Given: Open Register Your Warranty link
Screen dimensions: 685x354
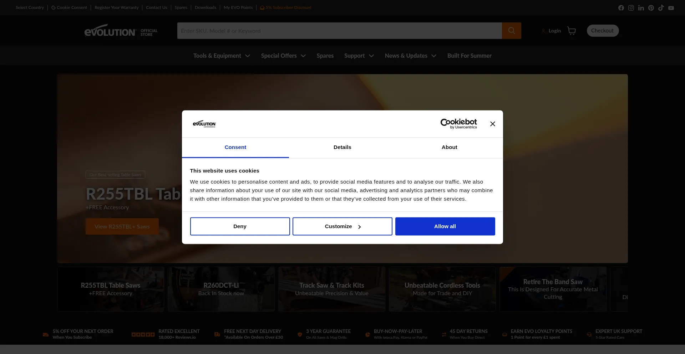Looking at the screenshot, I should (x=117, y=7).
